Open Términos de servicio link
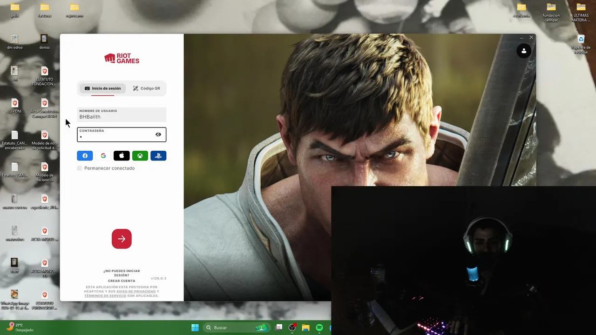 pyautogui.click(x=105, y=296)
